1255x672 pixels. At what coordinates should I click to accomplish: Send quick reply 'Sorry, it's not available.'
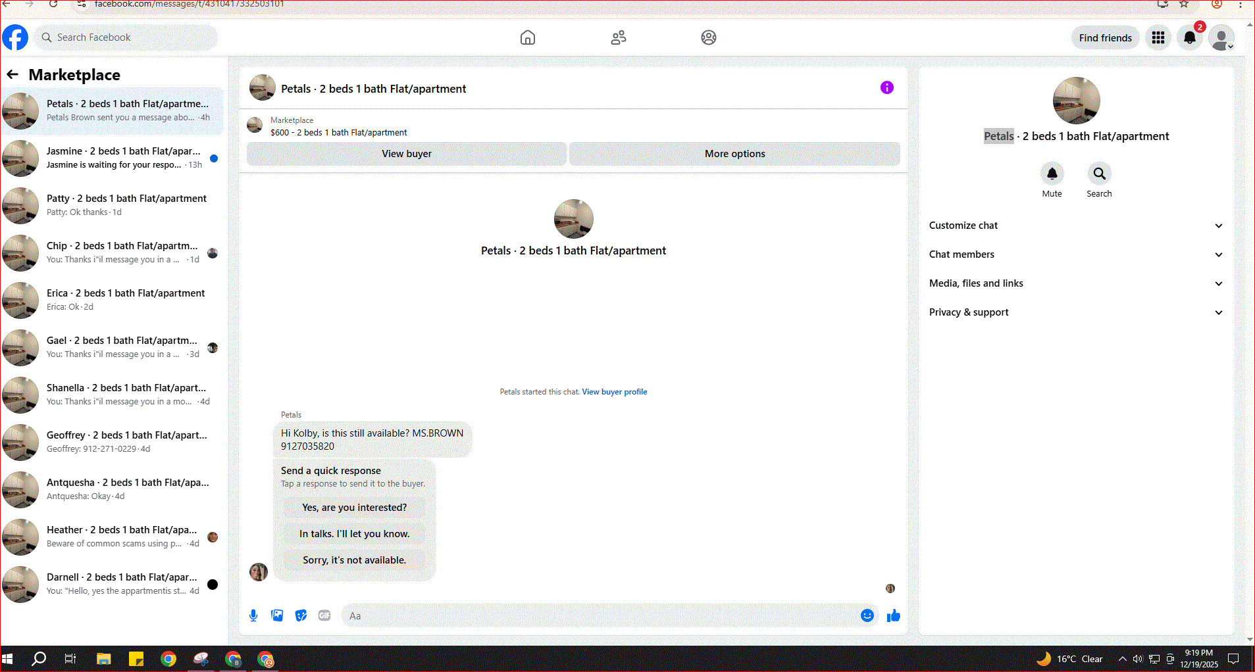click(x=354, y=560)
